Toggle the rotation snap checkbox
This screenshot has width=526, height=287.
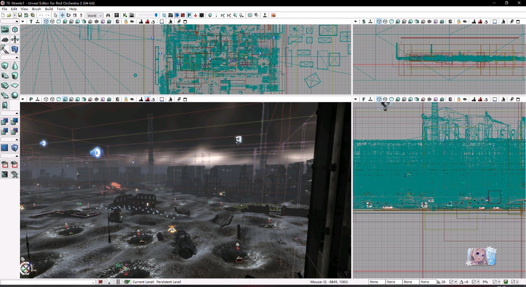click(474, 282)
